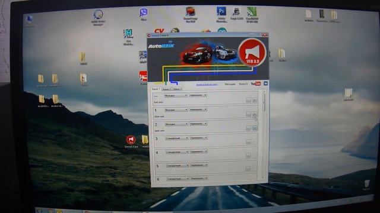
Task: Open first dropdown in the unnumbered top row
Action: click(176, 95)
